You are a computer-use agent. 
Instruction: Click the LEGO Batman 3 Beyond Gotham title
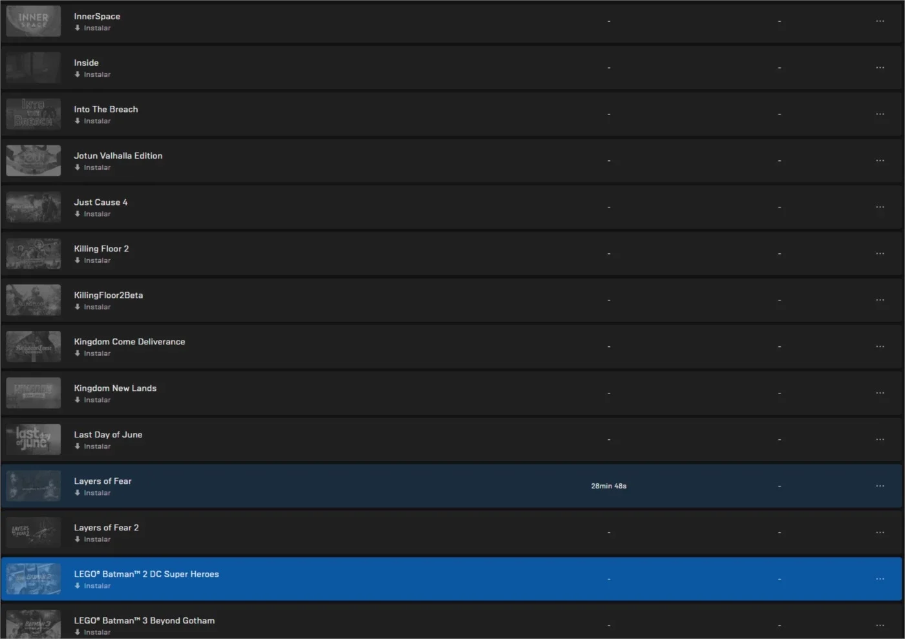click(x=144, y=621)
